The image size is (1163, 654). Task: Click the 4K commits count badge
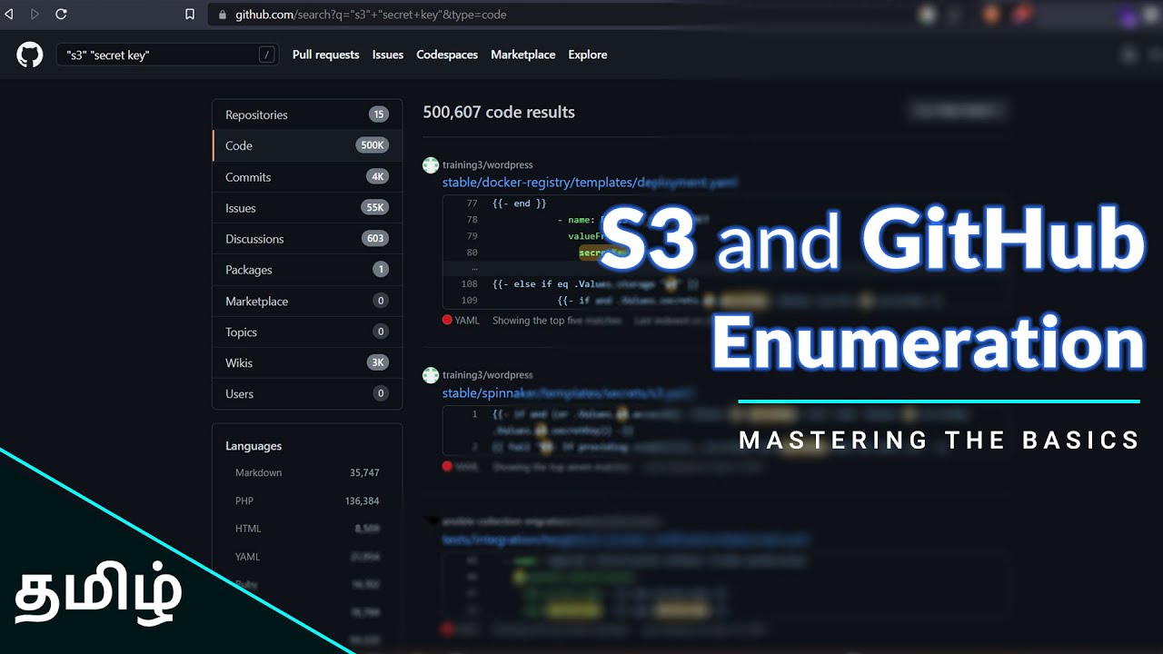[x=377, y=177]
